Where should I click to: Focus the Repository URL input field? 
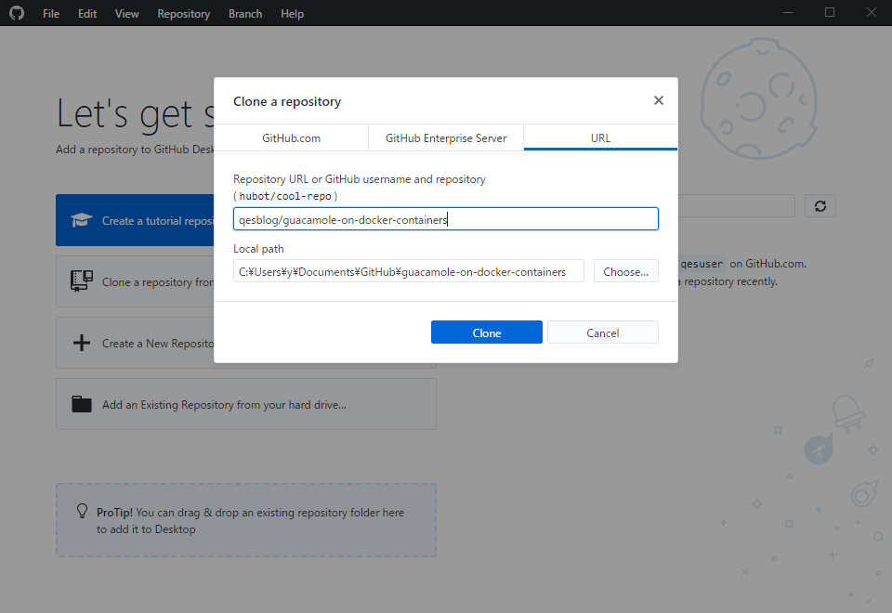coord(445,219)
